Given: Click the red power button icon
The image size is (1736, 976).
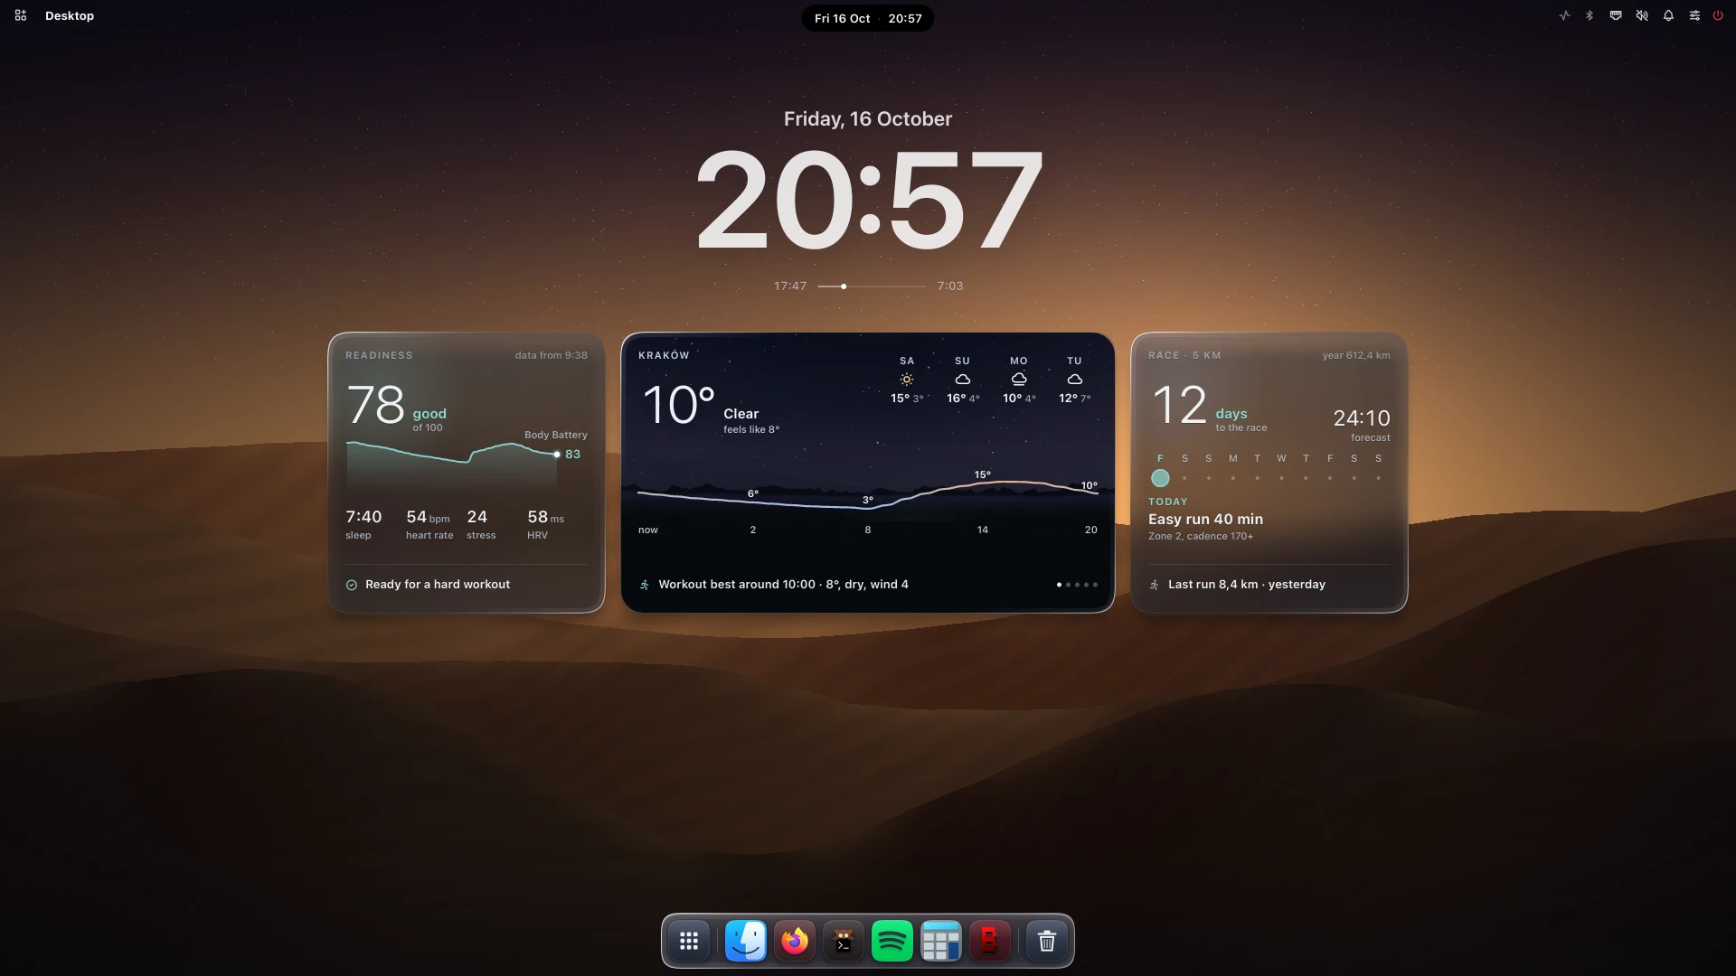Looking at the screenshot, I should click(x=1718, y=15).
